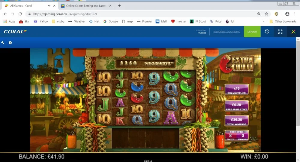
Task: Select the All Games - Coral tab
Action: click(x=30, y=6)
